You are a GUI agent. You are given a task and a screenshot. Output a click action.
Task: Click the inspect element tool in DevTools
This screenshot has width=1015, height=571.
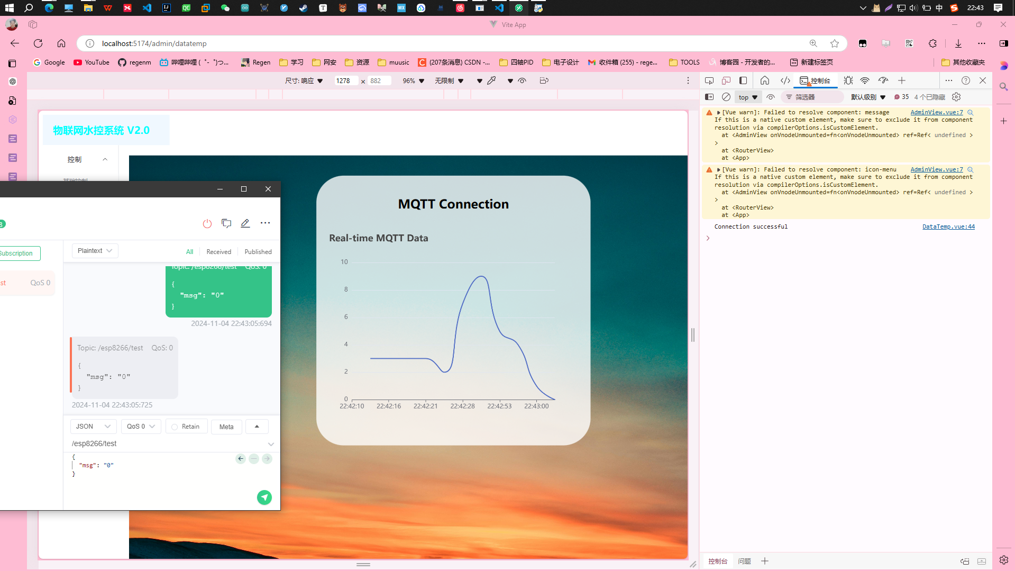(x=709, y=80)
